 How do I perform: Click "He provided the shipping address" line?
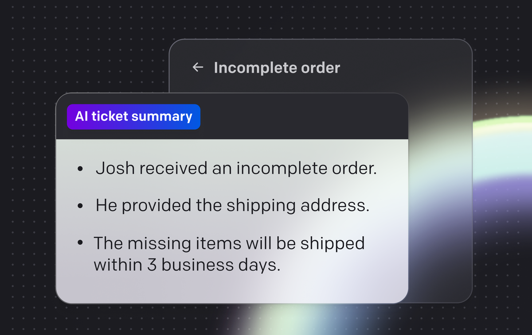coord(232,206)
